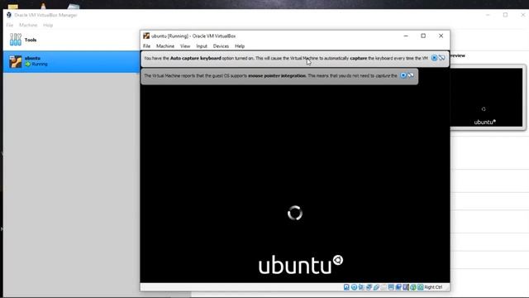Click the mouse pointer integration notification text
Screen dimensions: 529x298
point(270,75)
